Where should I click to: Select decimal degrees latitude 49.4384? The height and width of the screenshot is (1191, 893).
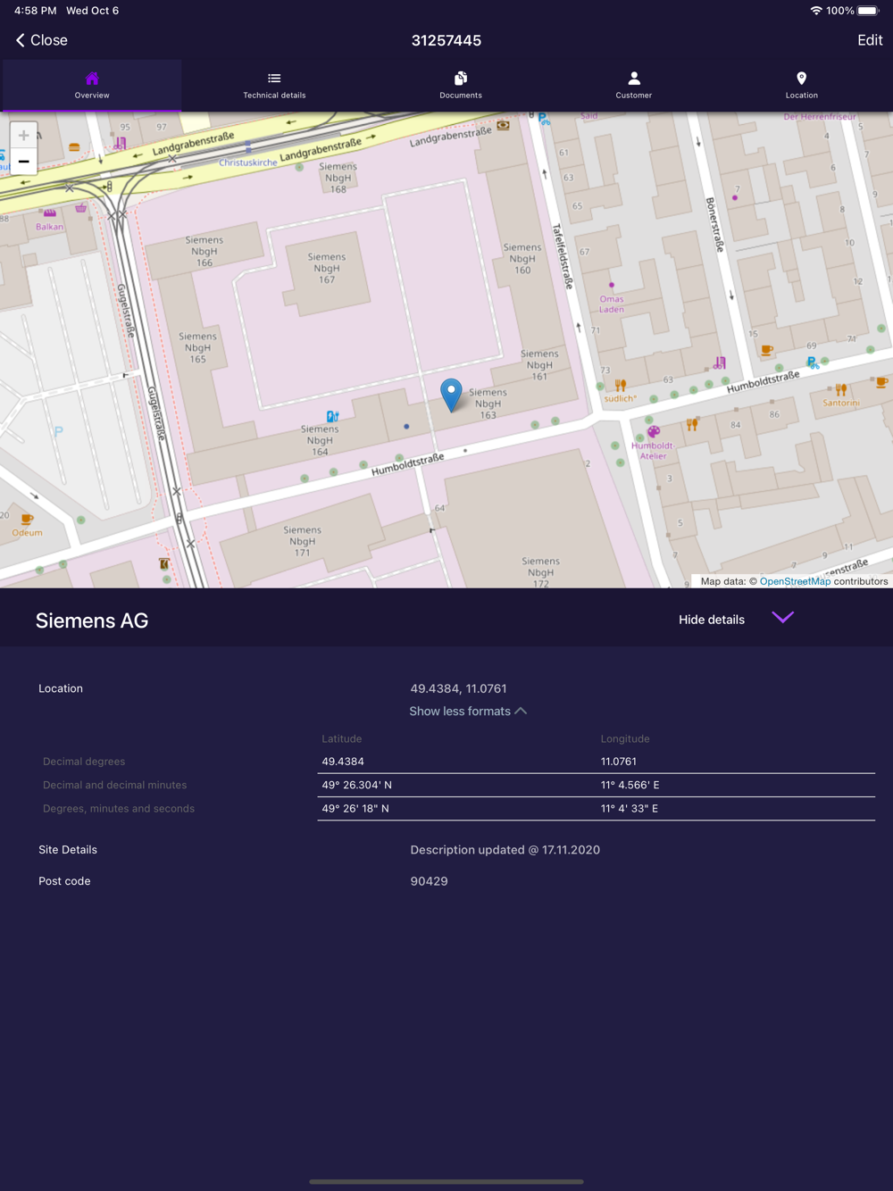(343, 762)
